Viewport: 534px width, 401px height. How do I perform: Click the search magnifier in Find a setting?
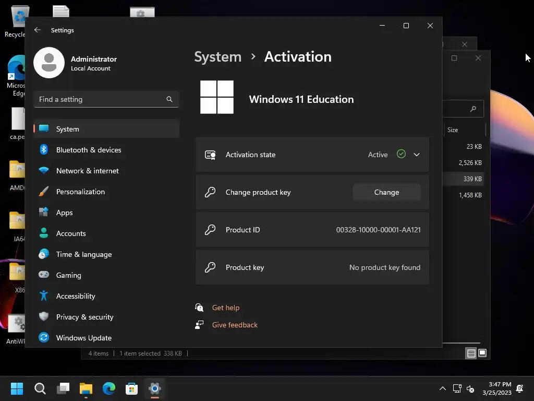(x=169, y=99)
